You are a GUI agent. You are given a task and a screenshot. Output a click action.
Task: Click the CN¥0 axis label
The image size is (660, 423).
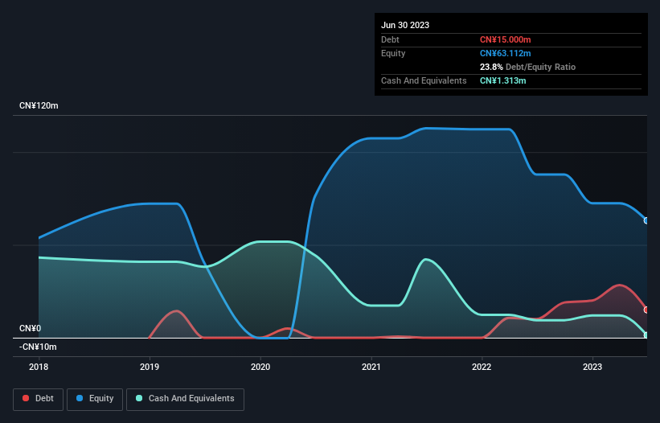click(x=30, y=328)
